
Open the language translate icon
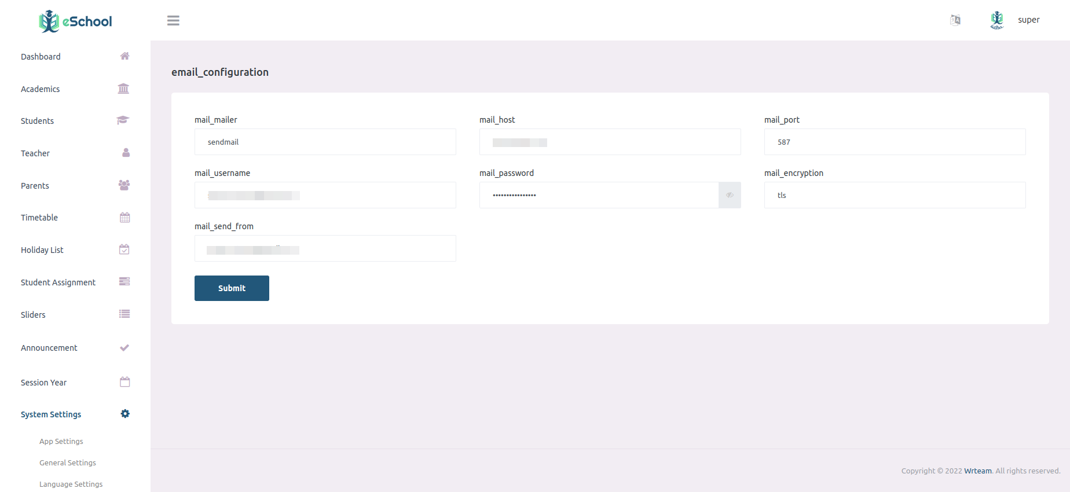tap(955, 20)
